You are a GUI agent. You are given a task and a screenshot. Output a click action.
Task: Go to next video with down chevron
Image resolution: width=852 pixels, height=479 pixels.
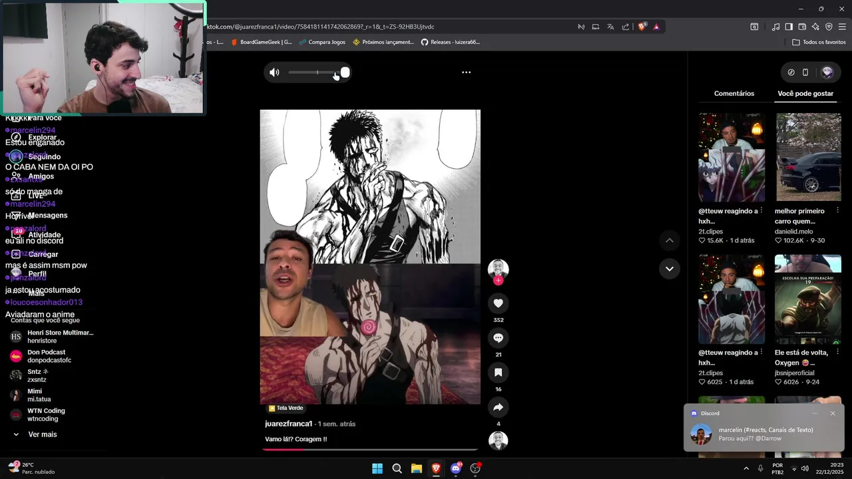pyautogui.click(x=670, y=269)
